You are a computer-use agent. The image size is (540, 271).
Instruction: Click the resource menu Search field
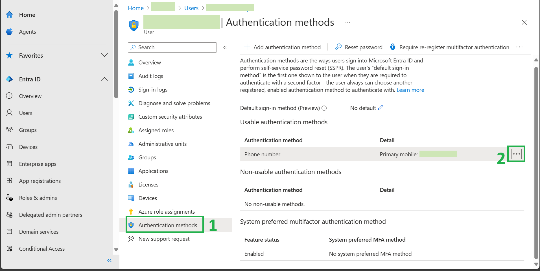point(172,47)
